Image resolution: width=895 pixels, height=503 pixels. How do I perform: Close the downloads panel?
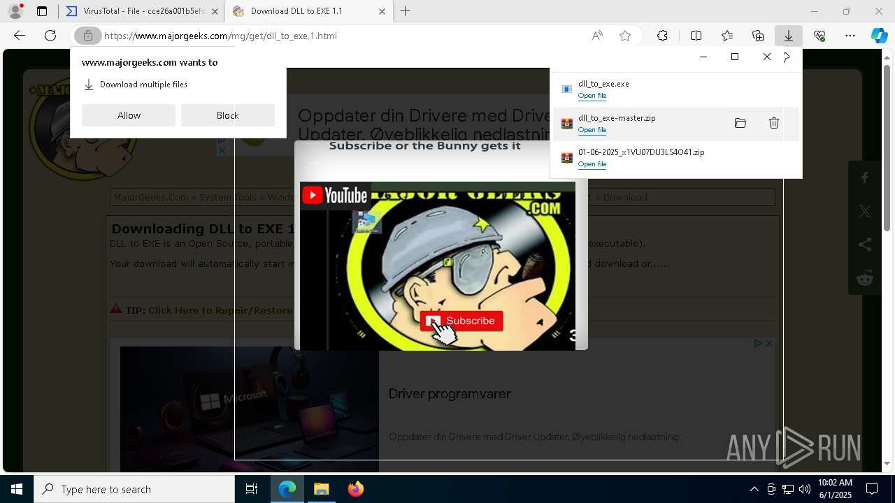point(766,57)
